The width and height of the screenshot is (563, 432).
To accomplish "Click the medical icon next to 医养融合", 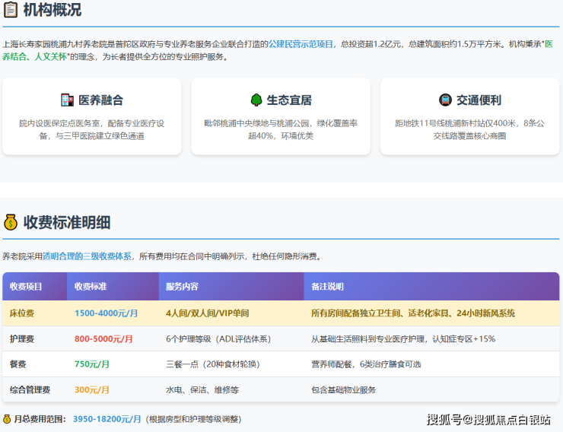I will click(x=67, y=100).
